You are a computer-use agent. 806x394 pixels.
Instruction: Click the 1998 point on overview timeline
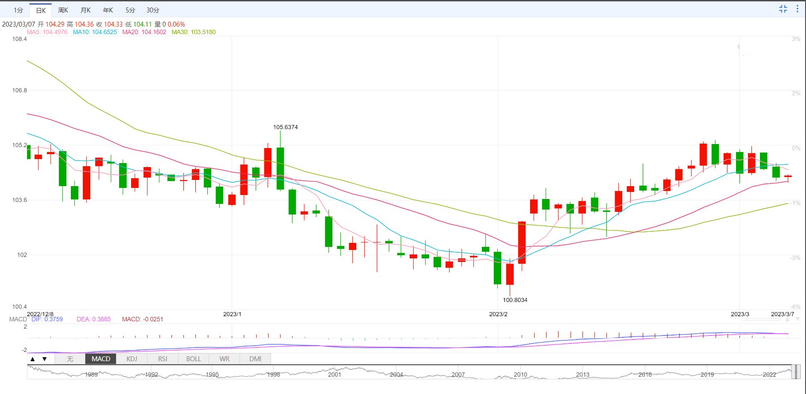pos(273,374)
